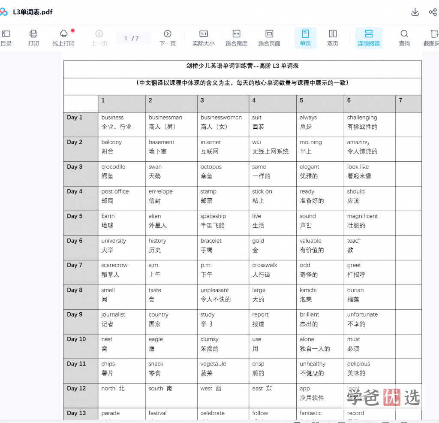This screenshot has width=439, height=423.
Task: Click the word 'businessman' cell
Action: (x=171, y=124)
